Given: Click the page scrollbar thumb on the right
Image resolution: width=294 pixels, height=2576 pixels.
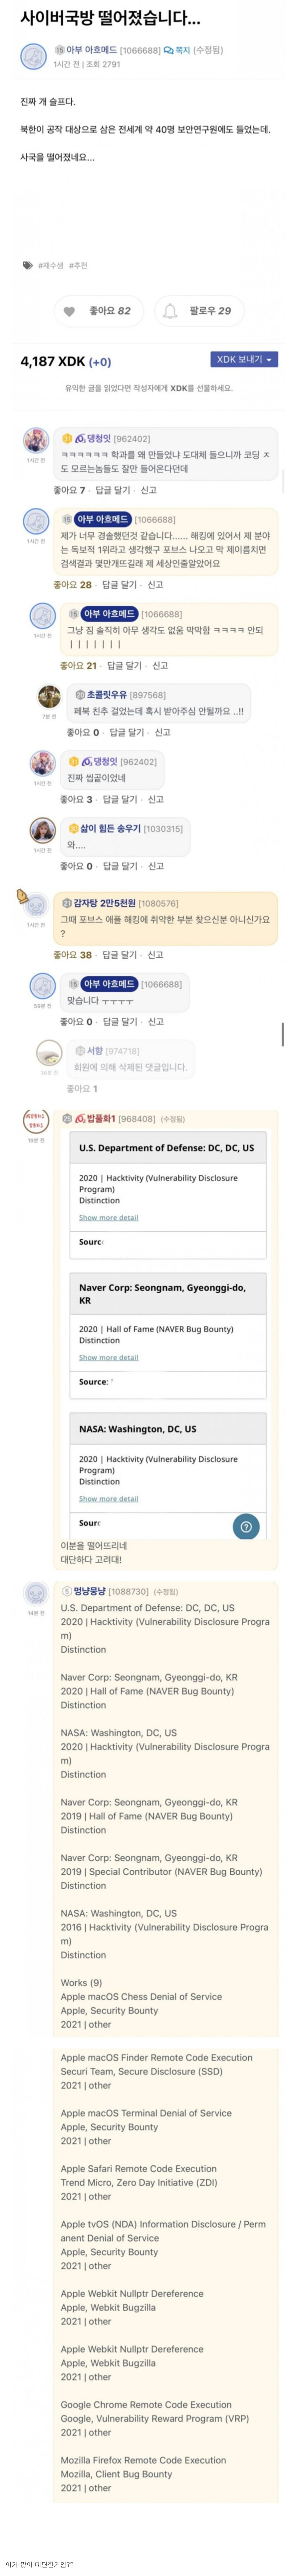Looking at the screenshot, I should pyautogui.click(x=283, y=1034).
